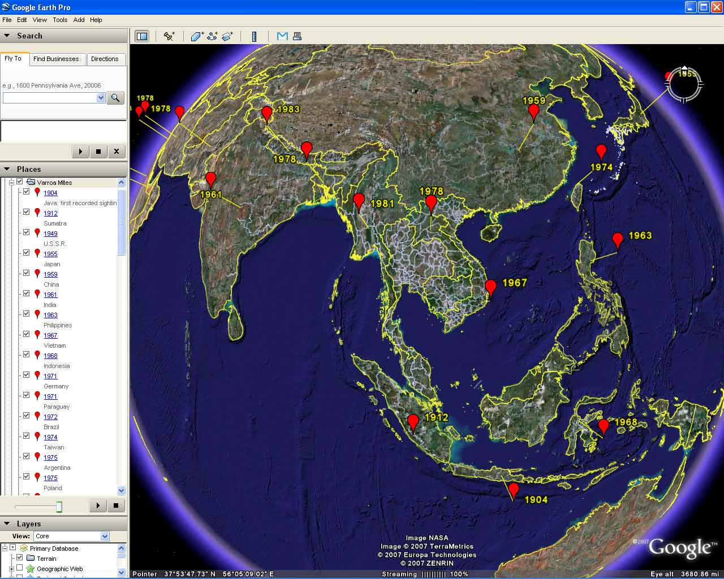The image size is (724, 579).
Task: Collapse the Places panel
Action: pos(7,169)
